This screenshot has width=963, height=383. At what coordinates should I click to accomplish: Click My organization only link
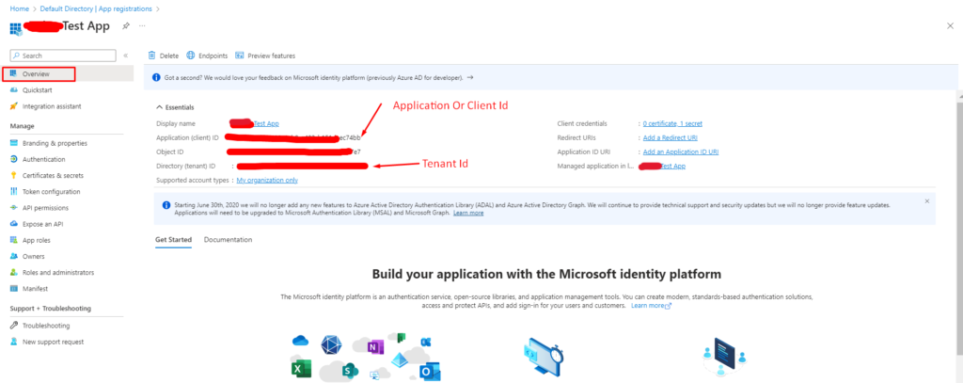[x=267, y=180]
